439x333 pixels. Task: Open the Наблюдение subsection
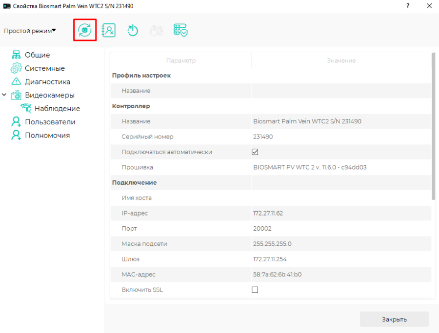[x=58, y=109]
